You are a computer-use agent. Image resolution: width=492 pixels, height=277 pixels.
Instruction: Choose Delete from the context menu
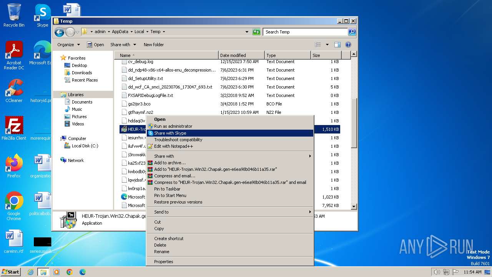230,245
